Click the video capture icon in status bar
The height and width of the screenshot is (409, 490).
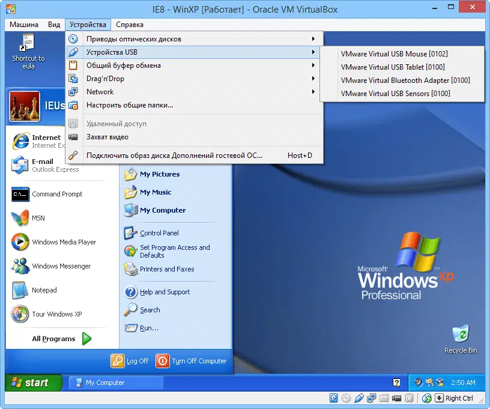pos(397,398)
